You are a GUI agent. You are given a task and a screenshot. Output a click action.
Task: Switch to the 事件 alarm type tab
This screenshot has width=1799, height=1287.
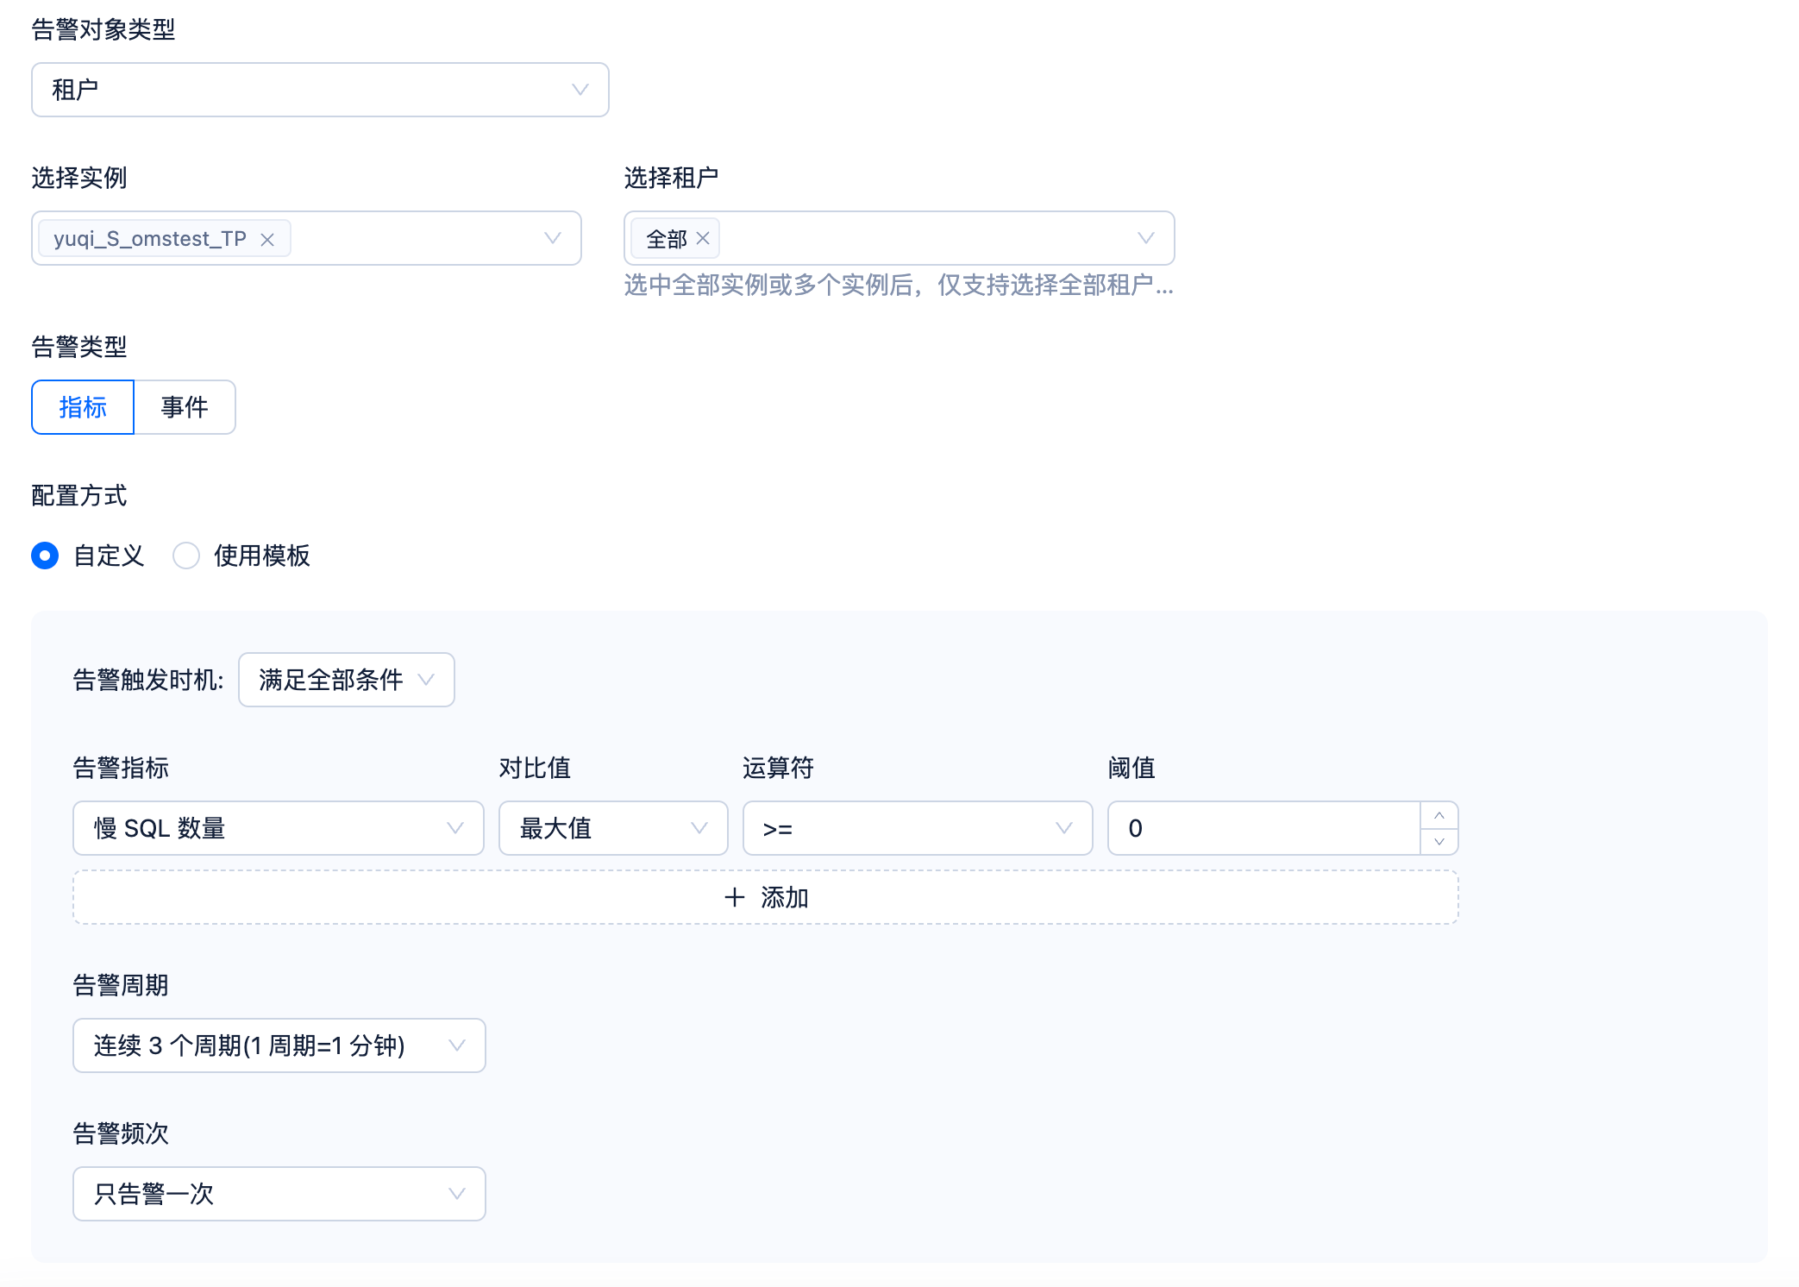[185, 407]
